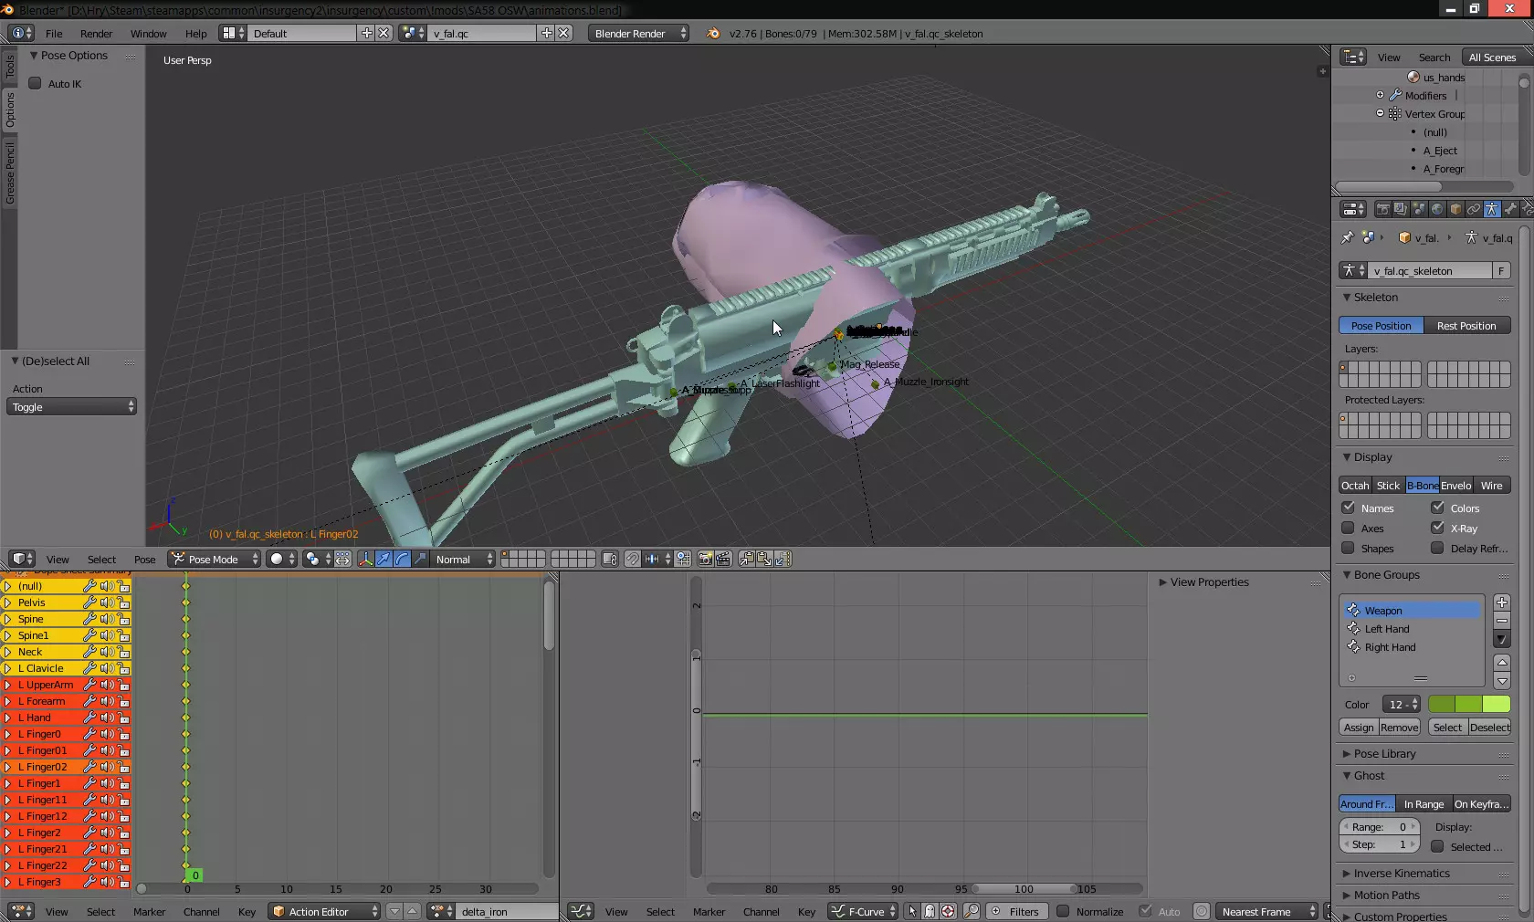Open the Render menu in top bar
1534x922 pixels.
tap(96, 34)
